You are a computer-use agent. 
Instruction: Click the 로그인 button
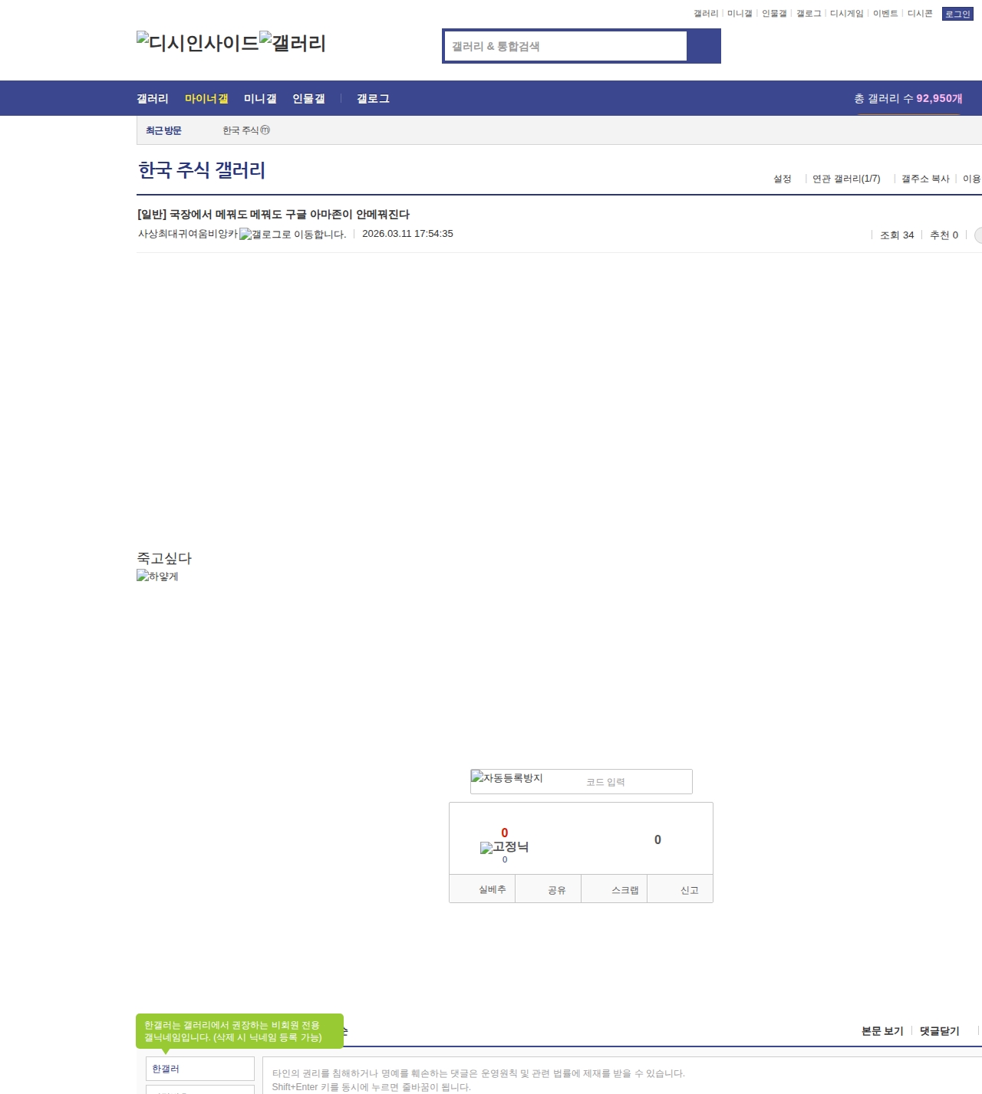[x=957, y=14]
